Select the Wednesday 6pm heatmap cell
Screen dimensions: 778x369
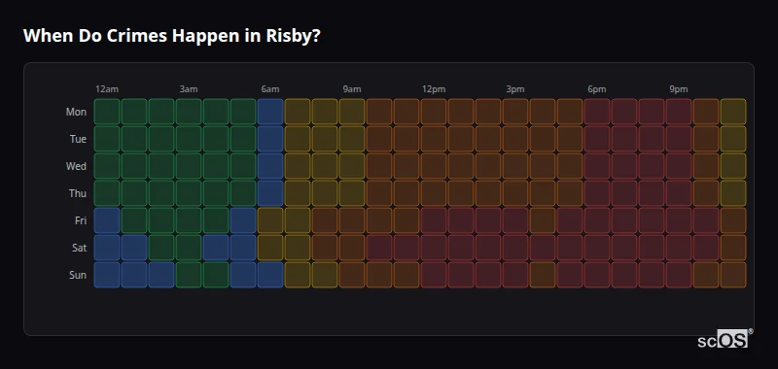[x=597, y=166]
